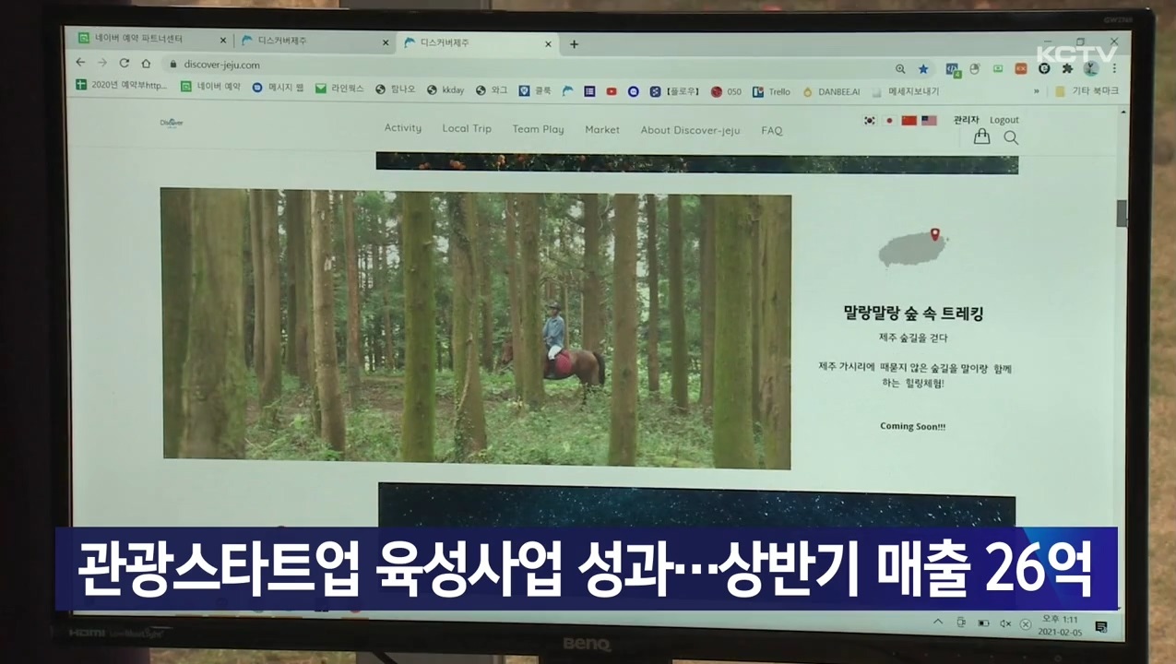The image size is (1176, 664).
Task: Switch site language to US flag
Action: point(929,120)
